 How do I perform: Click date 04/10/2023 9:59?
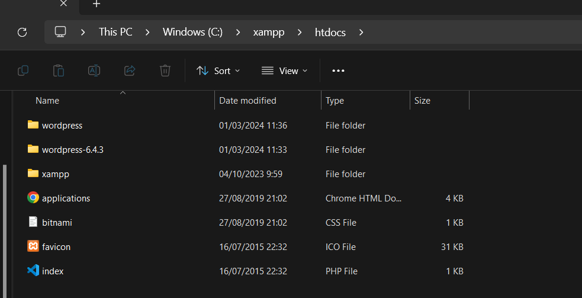point(250,174)
